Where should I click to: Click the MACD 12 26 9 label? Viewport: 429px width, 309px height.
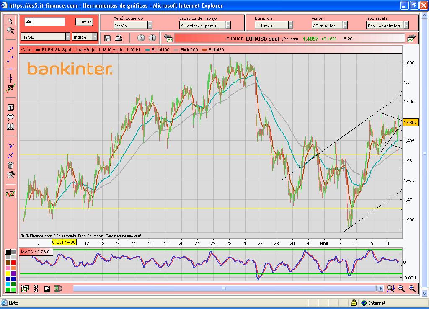[x=35, y=252]
